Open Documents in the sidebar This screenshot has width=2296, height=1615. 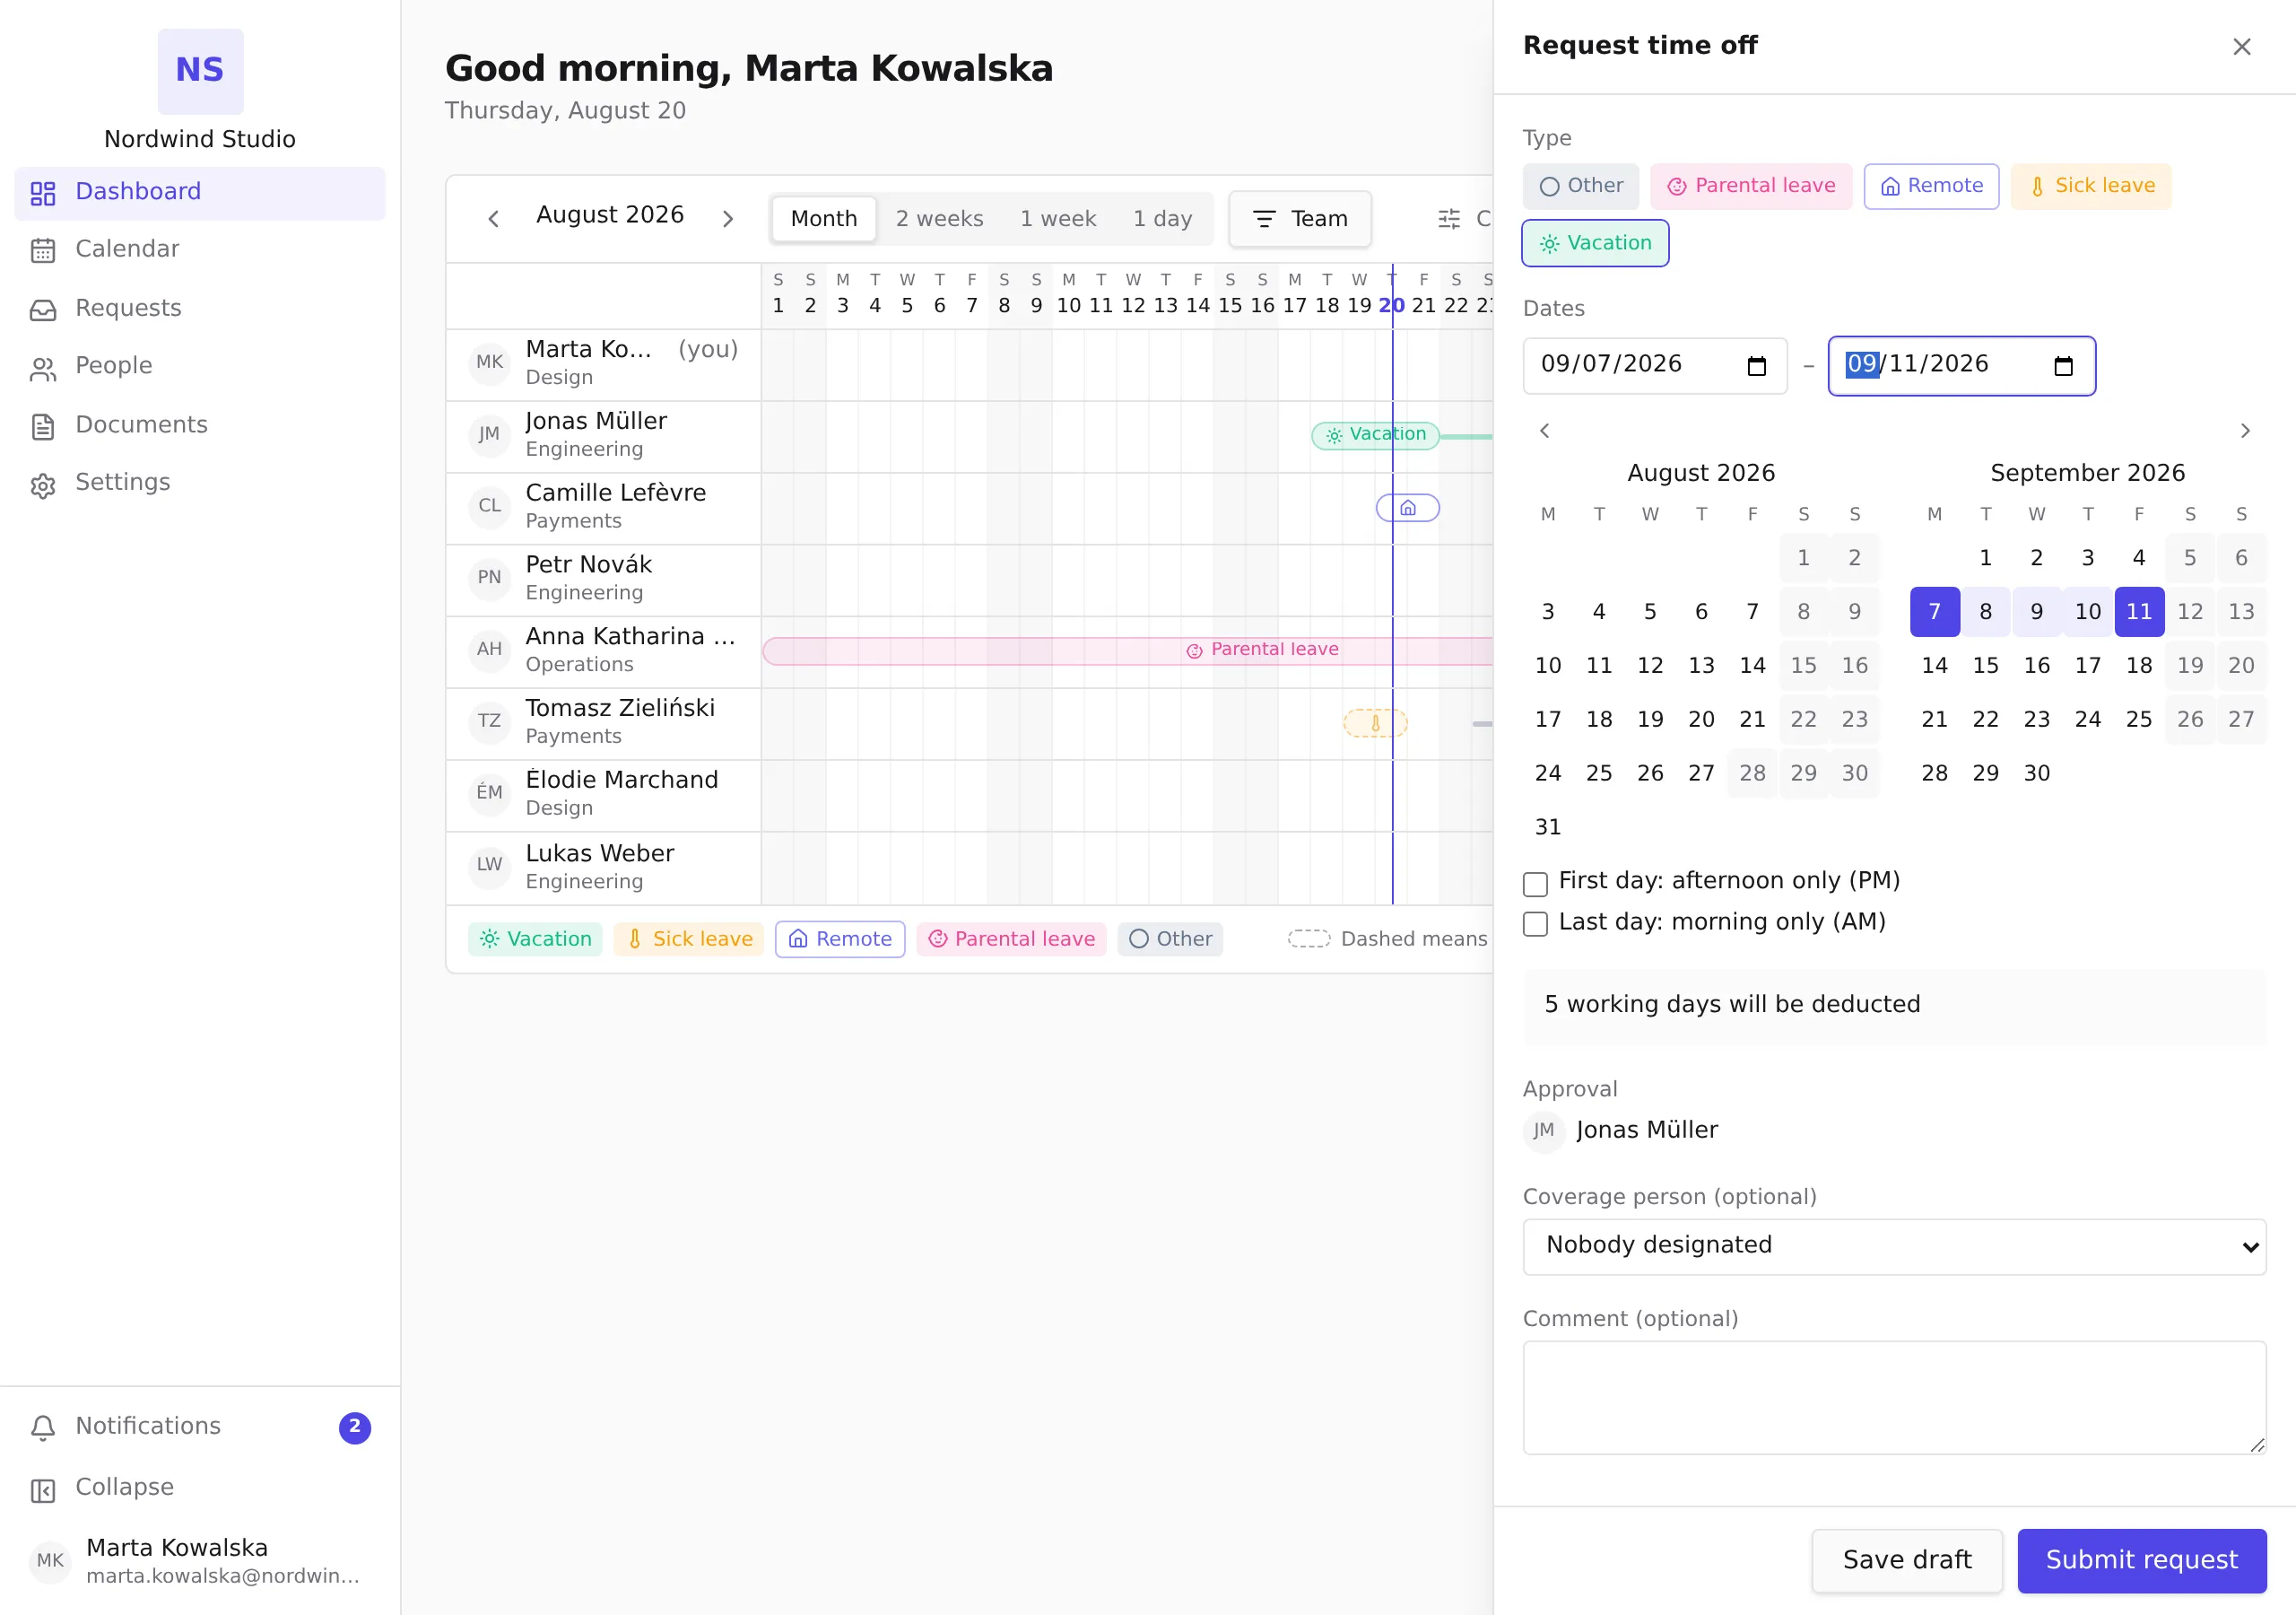tap(200, 425)
